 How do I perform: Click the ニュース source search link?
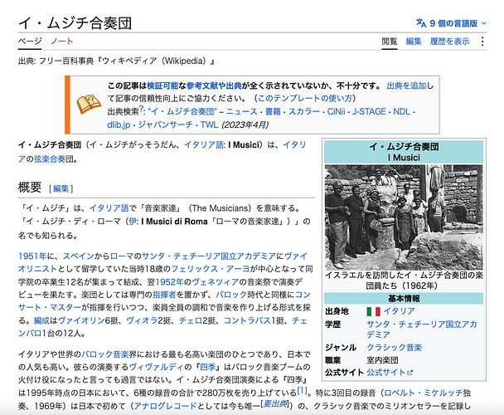click(242, 111)
